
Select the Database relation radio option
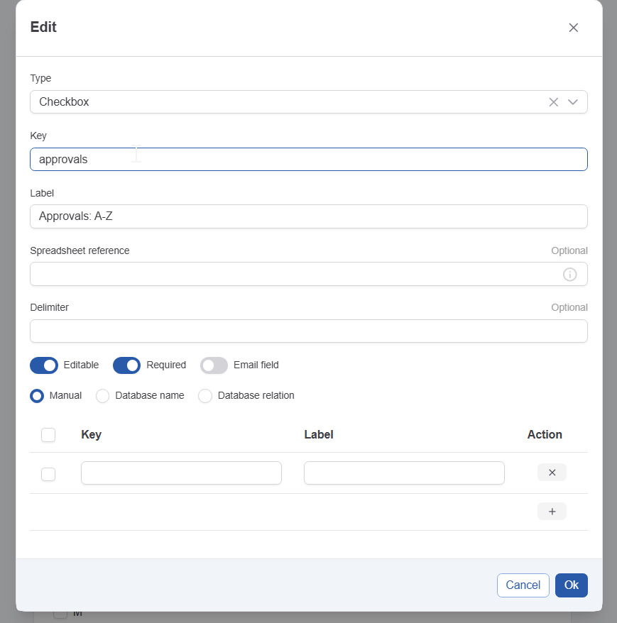[205, 396]
